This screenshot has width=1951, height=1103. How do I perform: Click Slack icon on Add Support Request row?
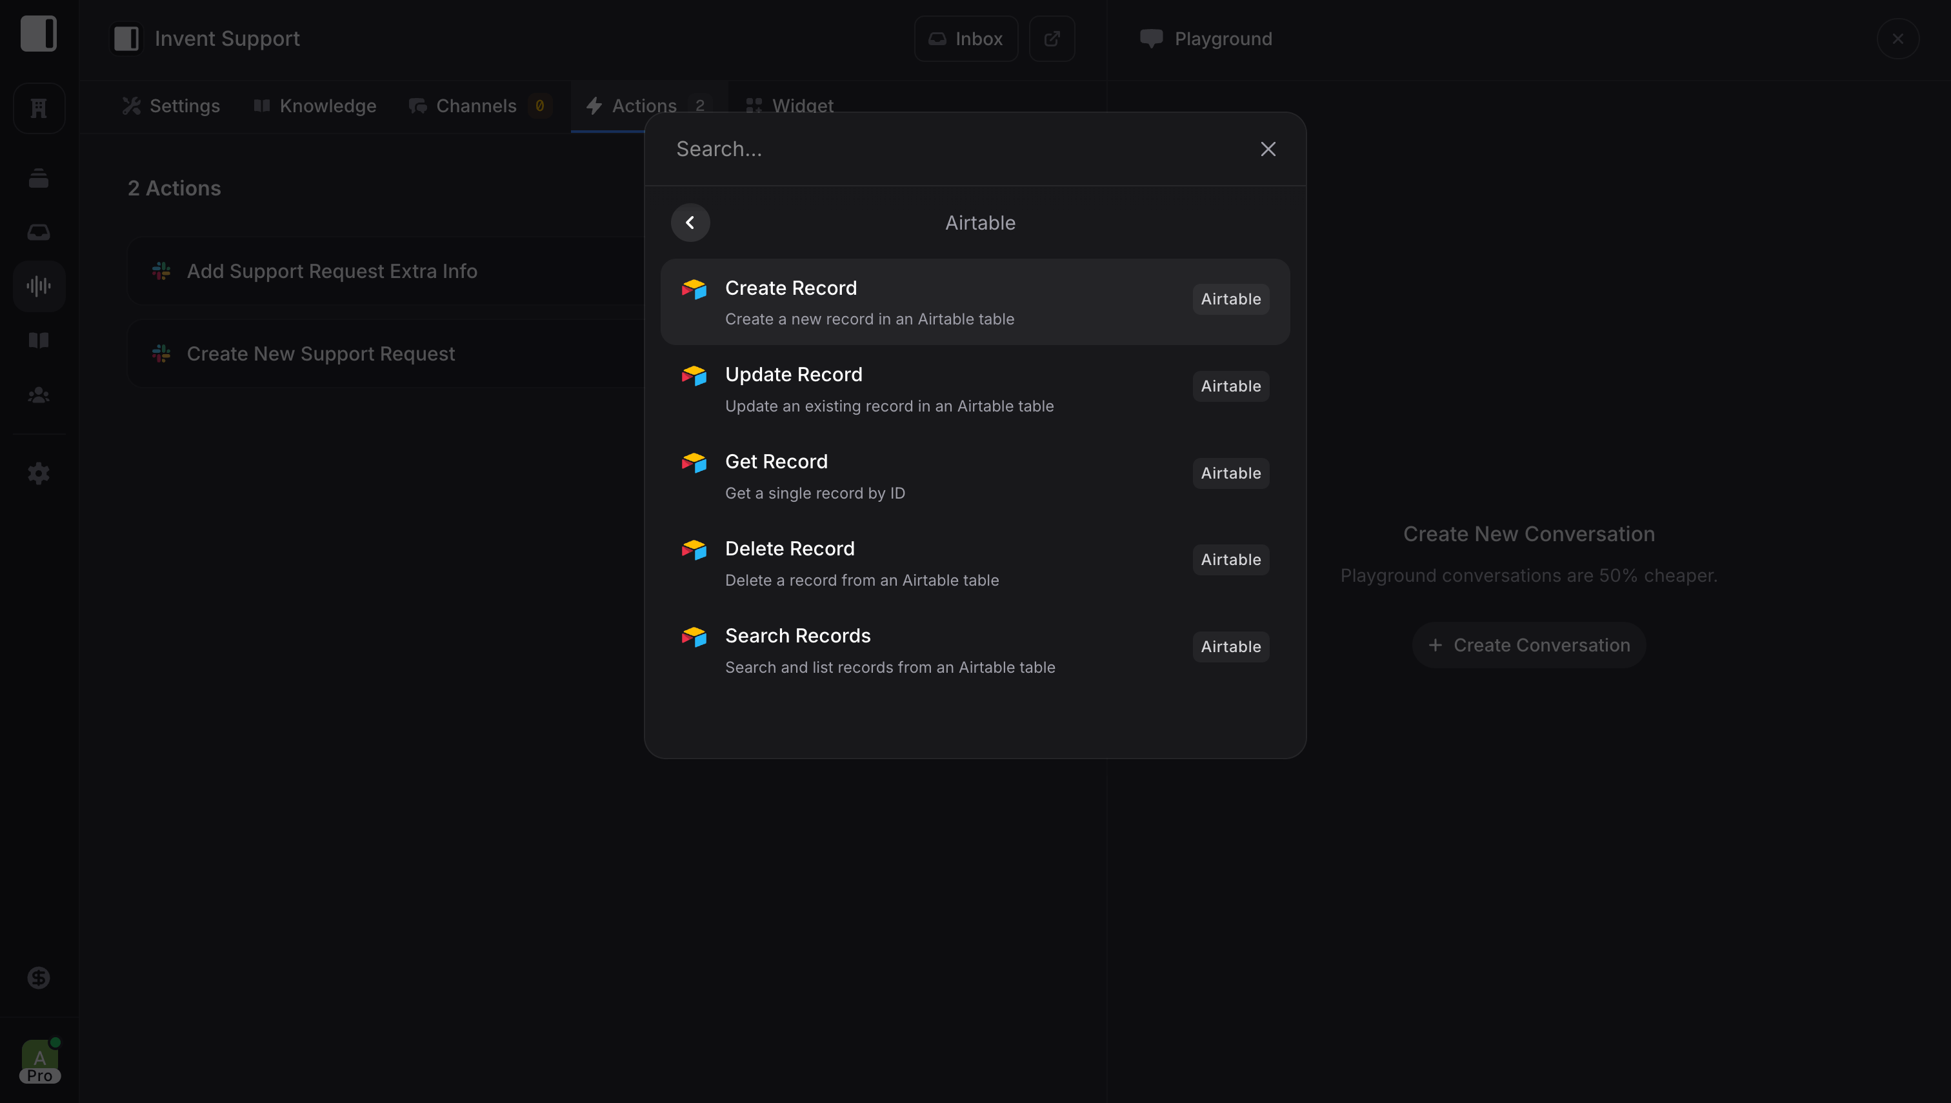point(161,271)
